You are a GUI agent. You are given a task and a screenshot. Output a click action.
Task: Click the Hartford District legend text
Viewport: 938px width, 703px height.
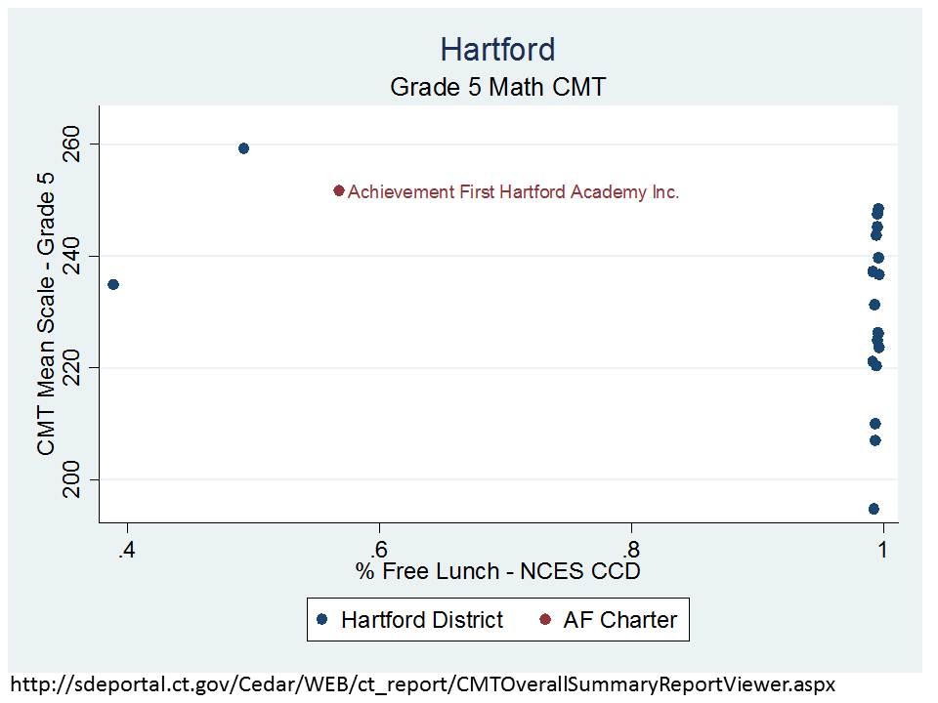[x=421, y=620]
